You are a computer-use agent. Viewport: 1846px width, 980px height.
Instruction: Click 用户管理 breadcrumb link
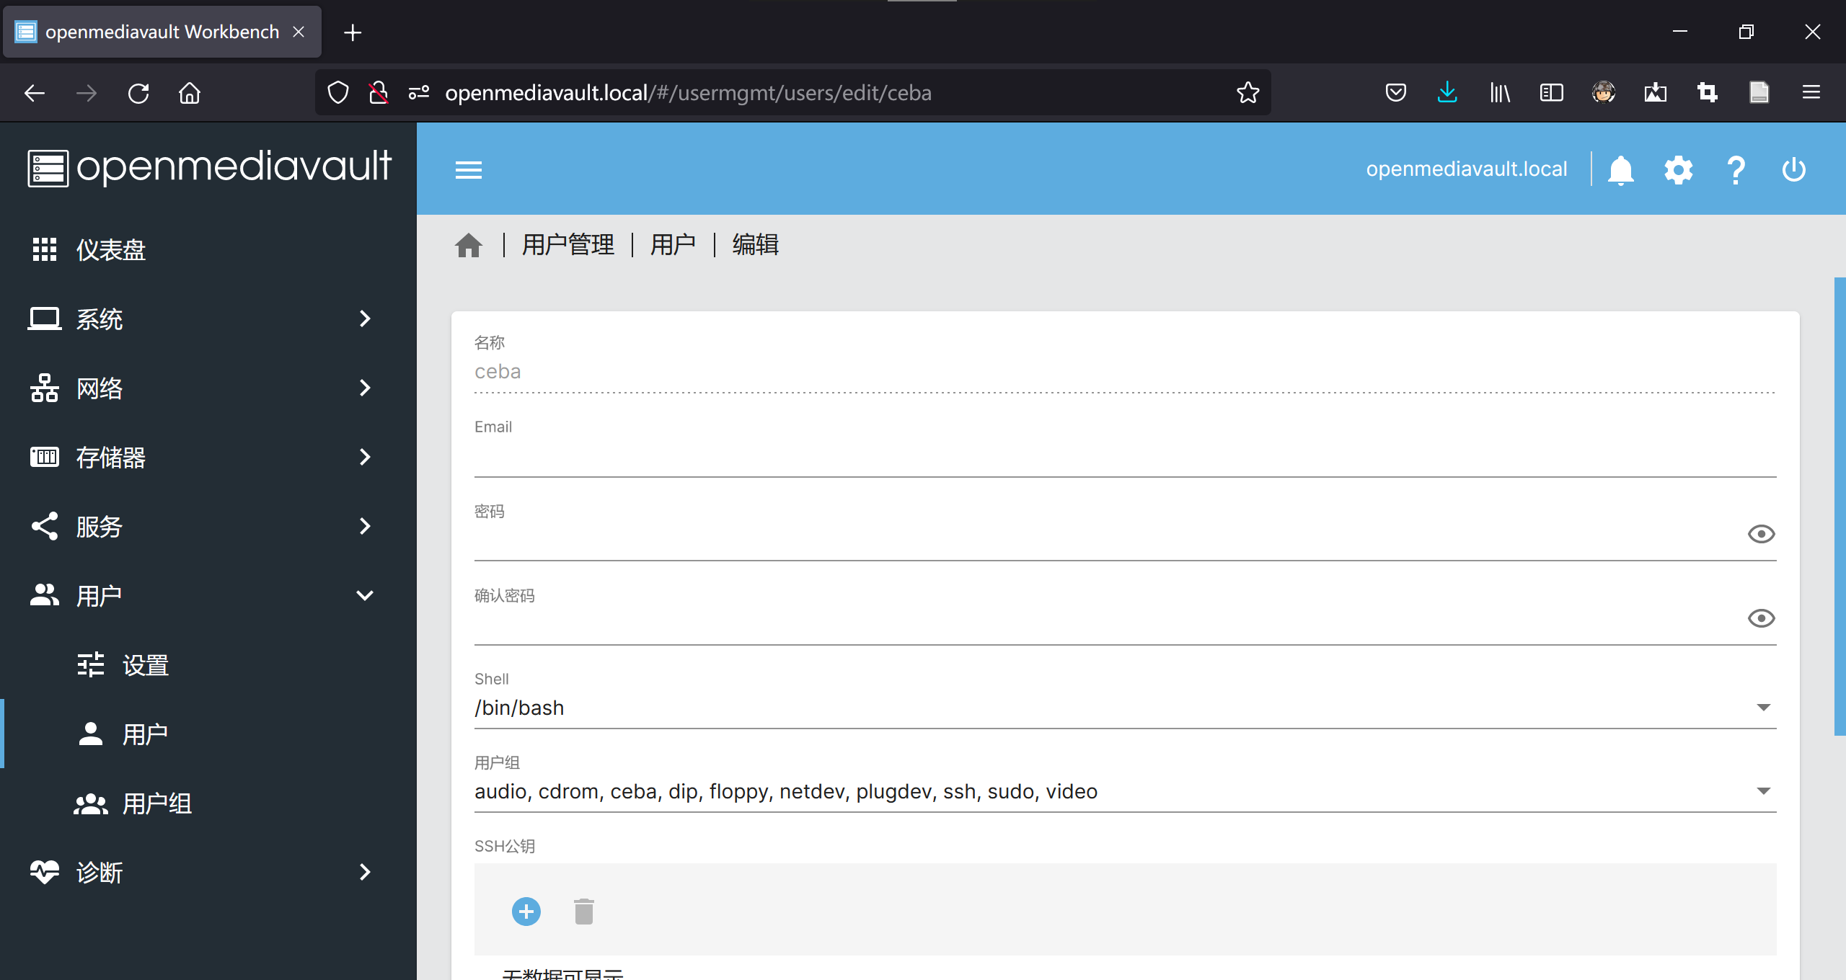point(568,245)
